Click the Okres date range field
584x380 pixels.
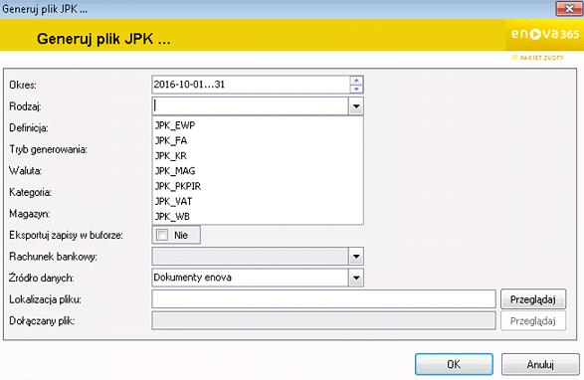(251, 85)
